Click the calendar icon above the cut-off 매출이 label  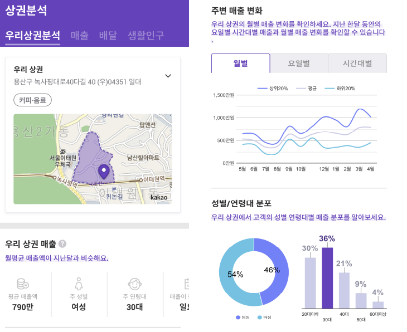[187, 284]
